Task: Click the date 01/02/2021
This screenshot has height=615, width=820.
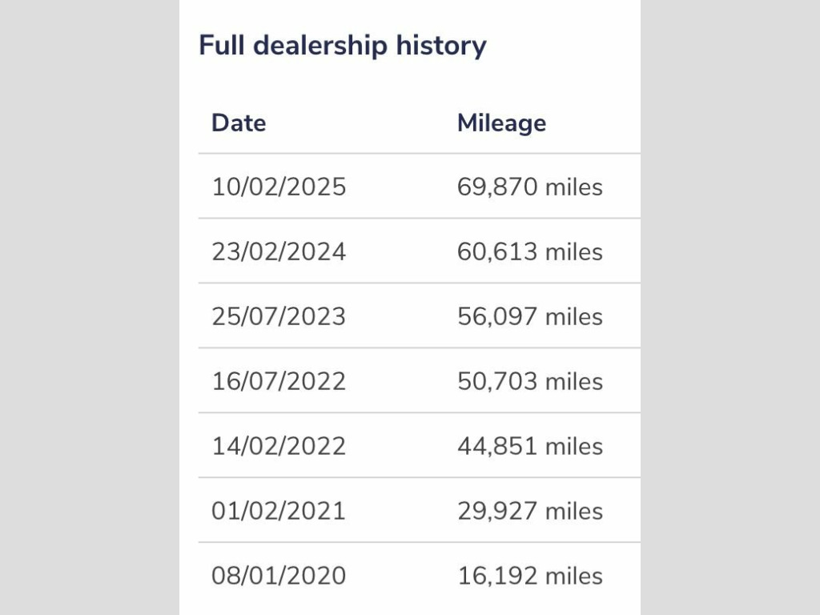Action: tap(279, 511)
